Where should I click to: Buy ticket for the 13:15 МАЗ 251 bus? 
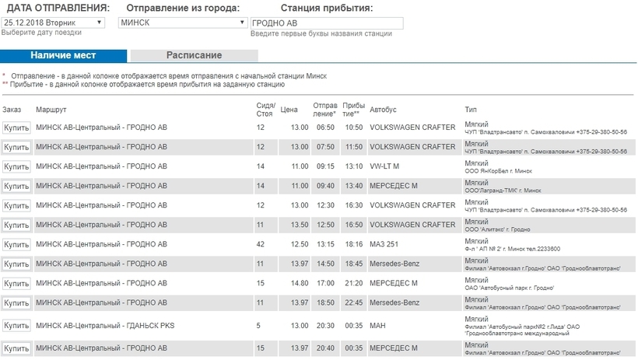coord(16,245)
